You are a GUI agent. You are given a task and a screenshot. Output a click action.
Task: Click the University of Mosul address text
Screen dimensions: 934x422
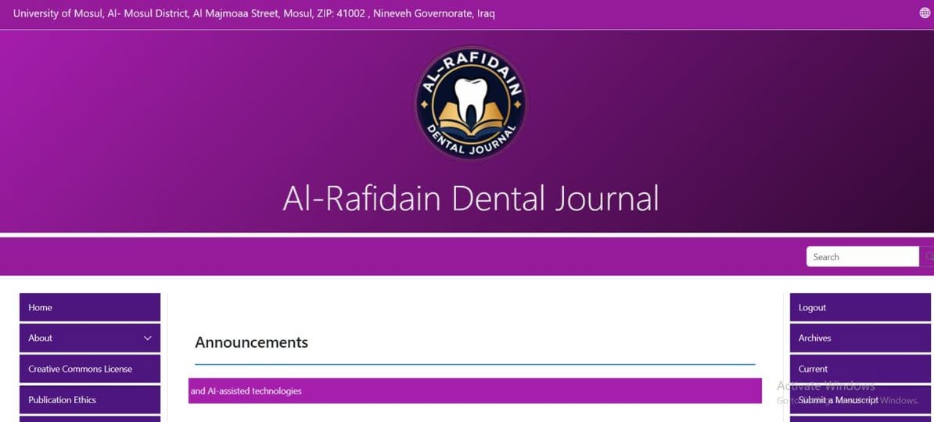253,13
